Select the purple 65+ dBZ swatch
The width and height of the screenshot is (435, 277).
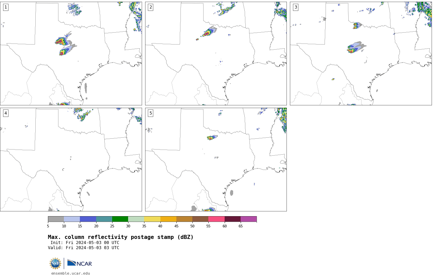pyautogui.click(x=248, y=219)
